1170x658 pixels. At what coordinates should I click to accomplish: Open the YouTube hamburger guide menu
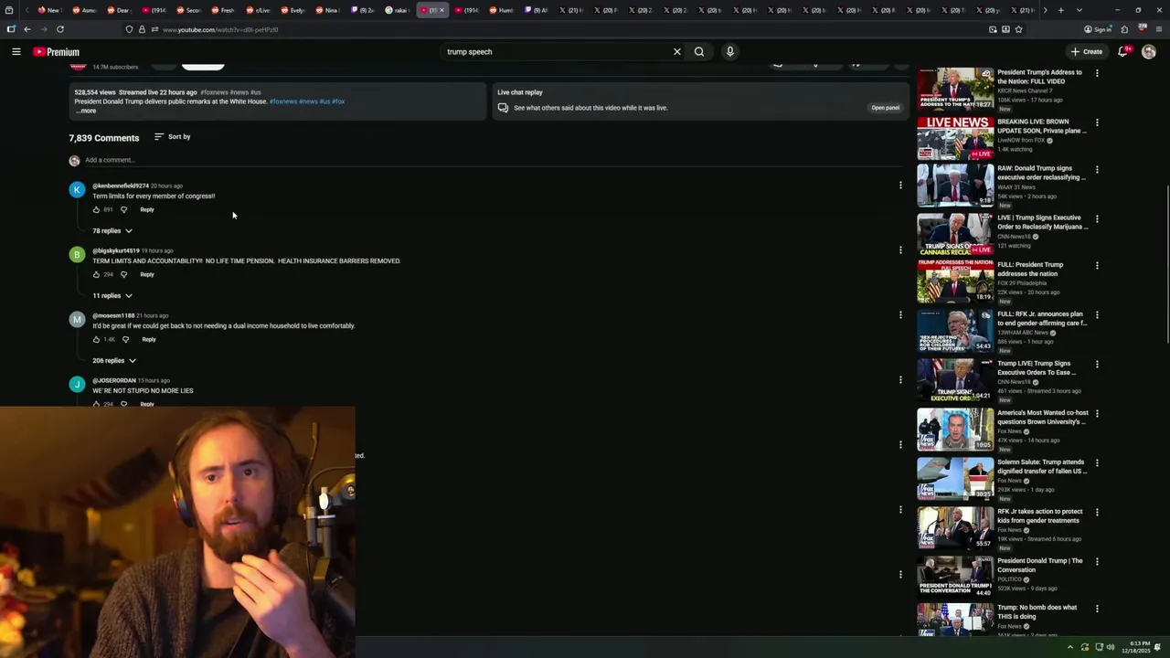tap(16, 52)
